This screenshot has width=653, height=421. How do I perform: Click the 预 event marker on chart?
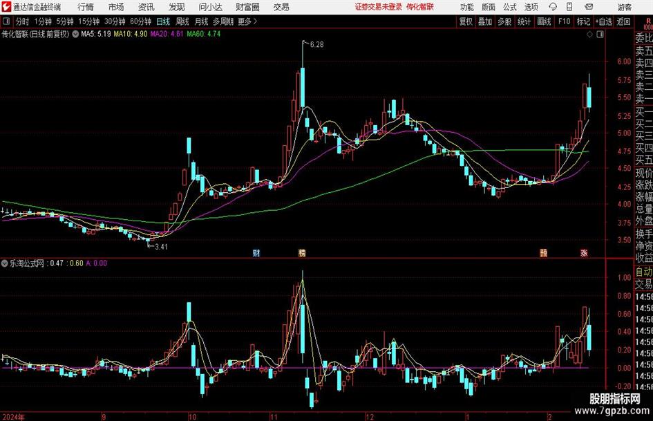coord(543,253)
